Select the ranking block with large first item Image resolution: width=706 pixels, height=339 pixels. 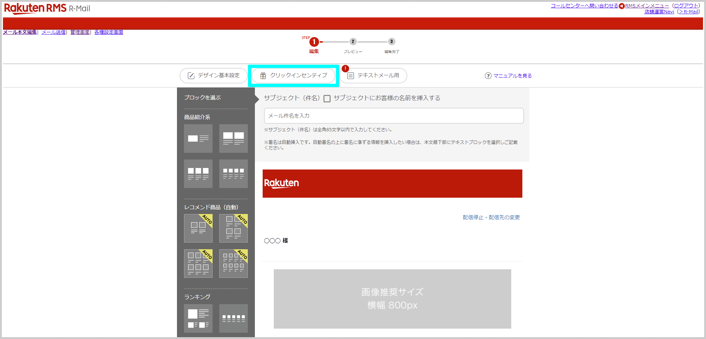click(198, 318)
